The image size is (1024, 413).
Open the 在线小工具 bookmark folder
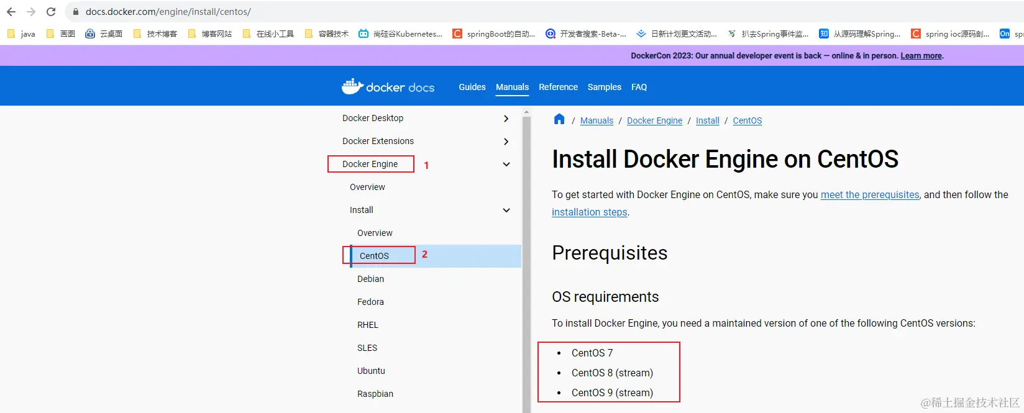point(268,34)
